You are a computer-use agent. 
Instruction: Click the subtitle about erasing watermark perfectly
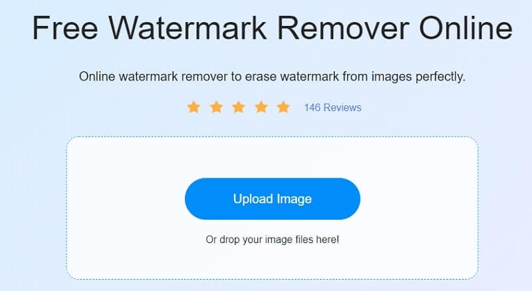pos(272,77)
